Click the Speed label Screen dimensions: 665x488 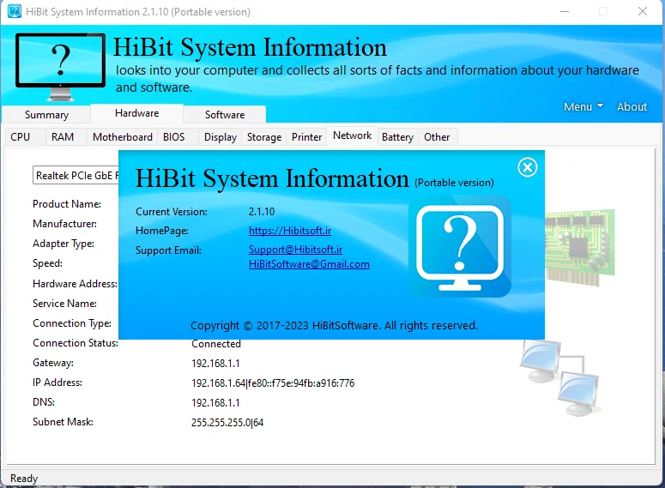pyautogui.click(x=47, y=263)
